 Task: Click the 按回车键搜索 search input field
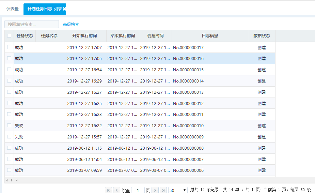click(x=32, y=24)
